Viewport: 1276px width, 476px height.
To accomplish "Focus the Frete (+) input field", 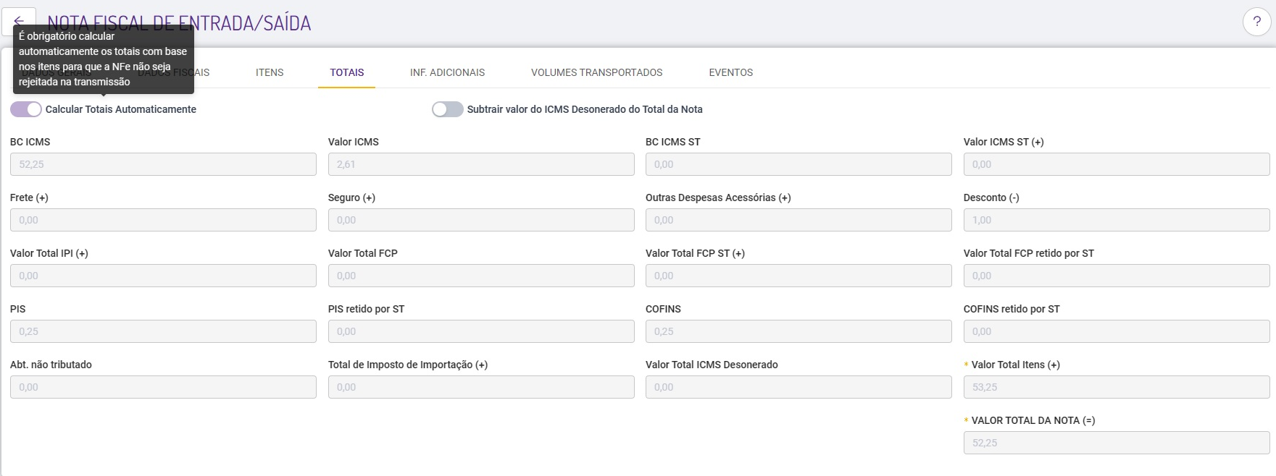I will coord(163,220).
